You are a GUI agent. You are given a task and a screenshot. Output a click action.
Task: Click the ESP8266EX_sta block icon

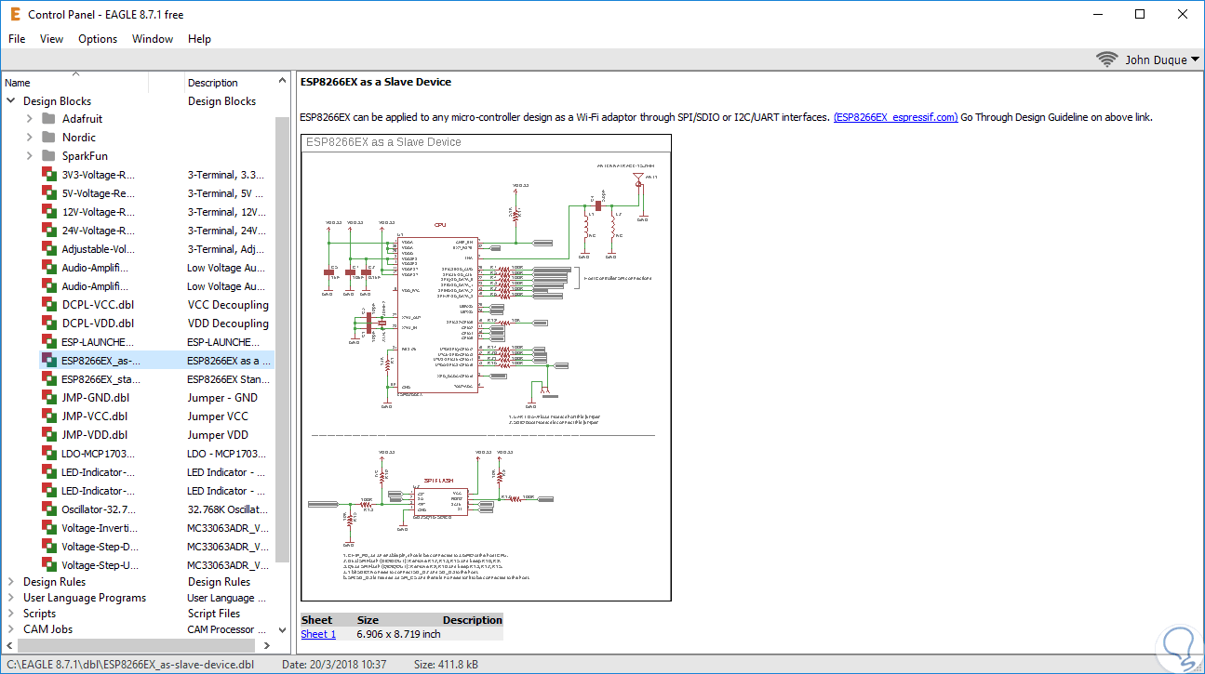coord(49,379)
